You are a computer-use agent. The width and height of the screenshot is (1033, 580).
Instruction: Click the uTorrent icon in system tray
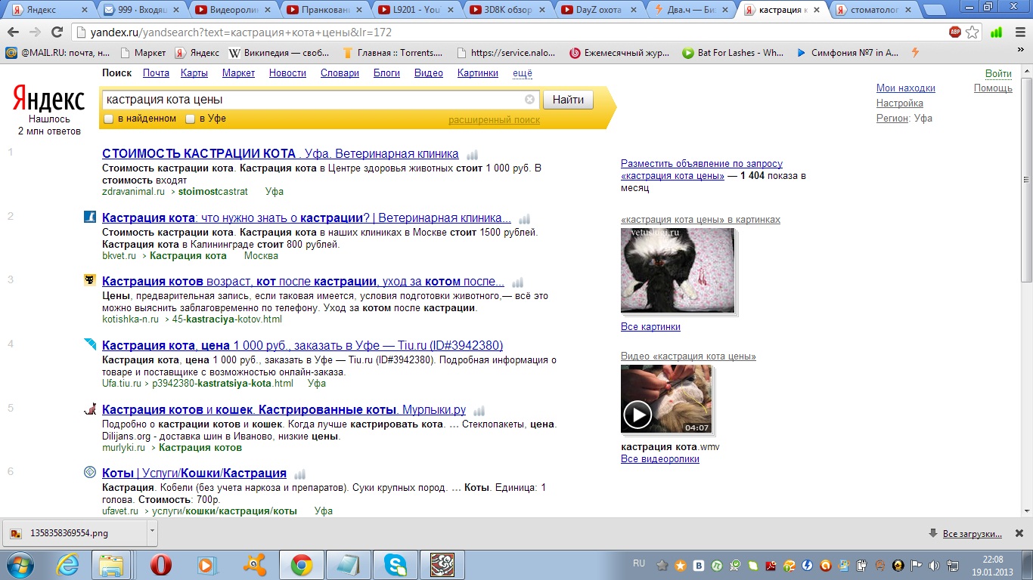pos(716,565)
